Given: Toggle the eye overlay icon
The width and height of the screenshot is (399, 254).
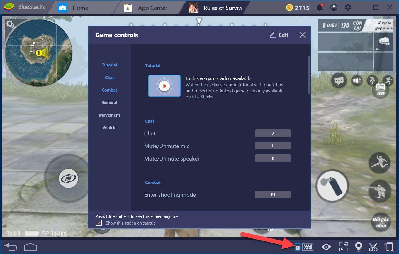Looking at the screenshot, I should point(326,247).
